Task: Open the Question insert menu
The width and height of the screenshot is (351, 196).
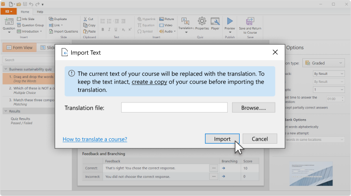Action: (9, 26)
